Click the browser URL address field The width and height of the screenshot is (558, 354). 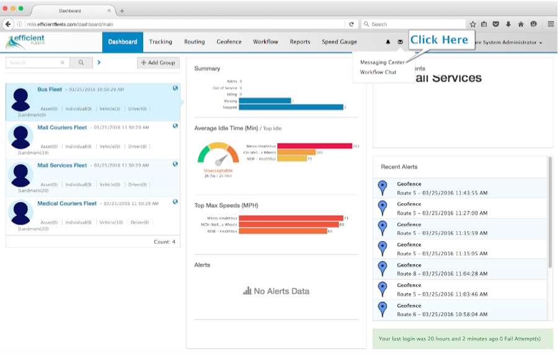click(185, 24)
